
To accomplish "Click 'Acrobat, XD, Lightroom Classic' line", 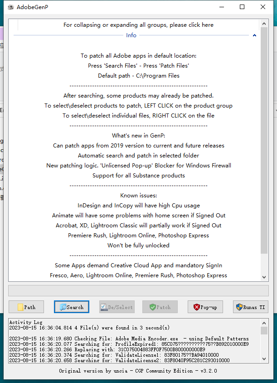I will [x=139, y=226].
